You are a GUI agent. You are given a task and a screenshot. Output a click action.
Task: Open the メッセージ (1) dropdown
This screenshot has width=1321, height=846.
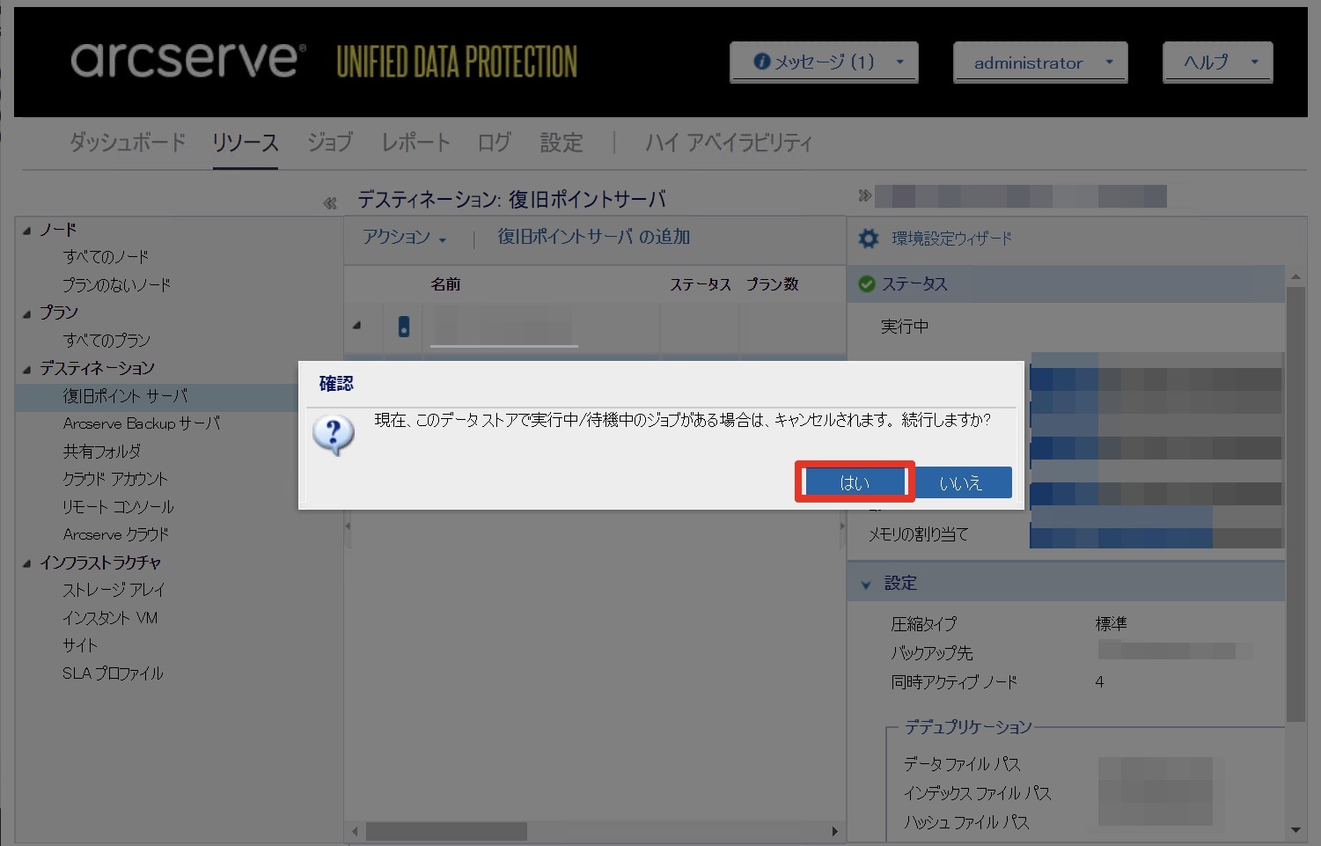824,63
